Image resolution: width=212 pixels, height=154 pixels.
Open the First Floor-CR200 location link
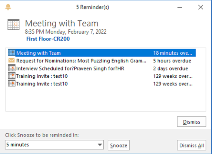(x=48, y=39)
